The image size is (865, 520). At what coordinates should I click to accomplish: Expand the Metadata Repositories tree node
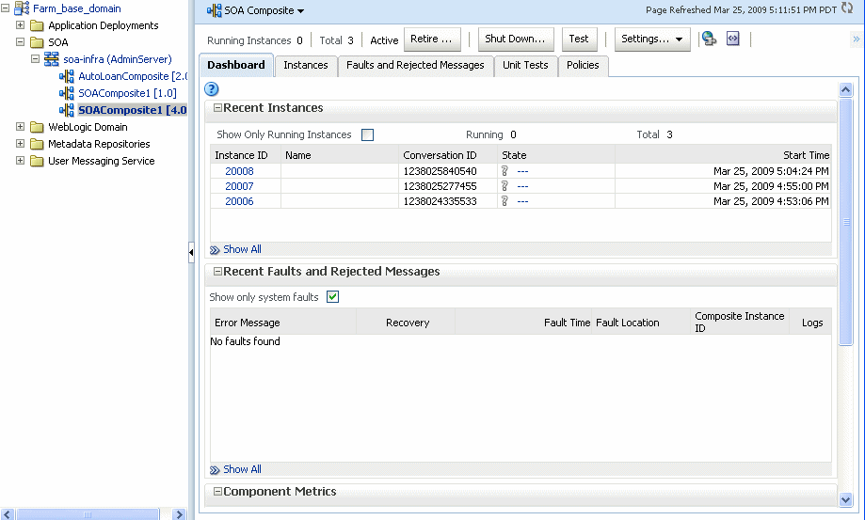(x=21, y=144)
